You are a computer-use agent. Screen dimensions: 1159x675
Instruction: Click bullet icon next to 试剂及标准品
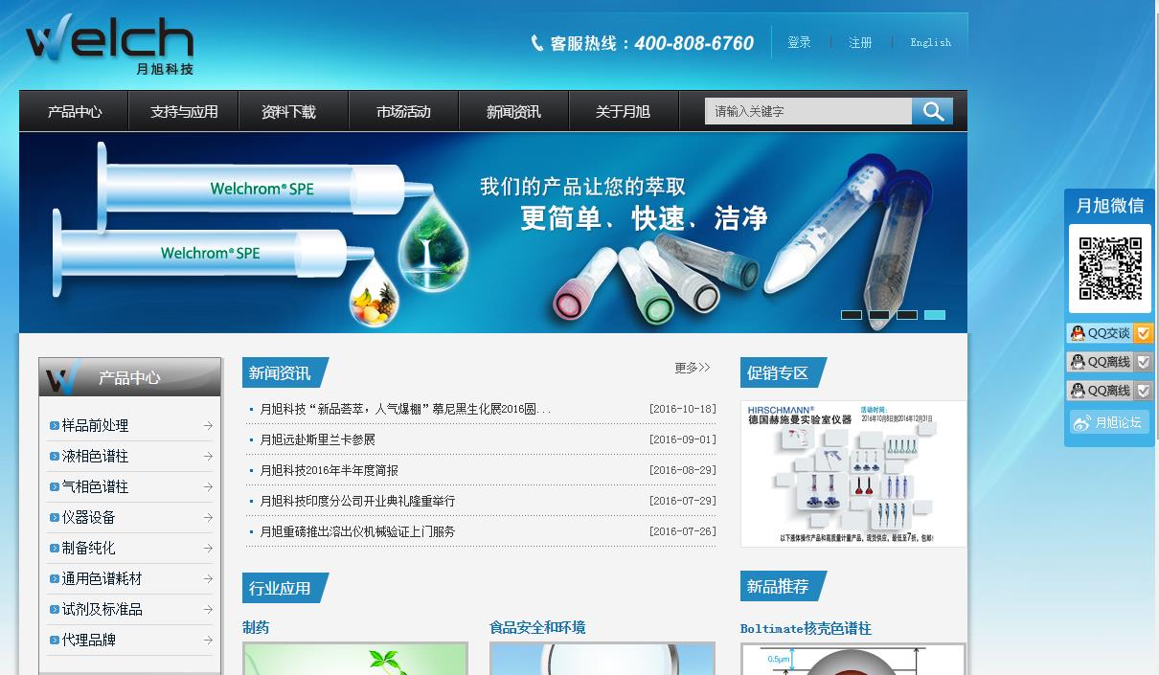pyautogui.click(x=55, y=609)
